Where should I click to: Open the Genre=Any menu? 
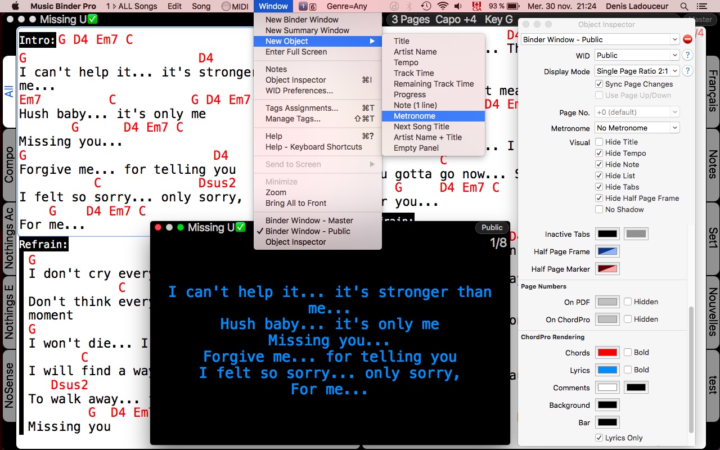pyautogui.click(x=347, y=6)
